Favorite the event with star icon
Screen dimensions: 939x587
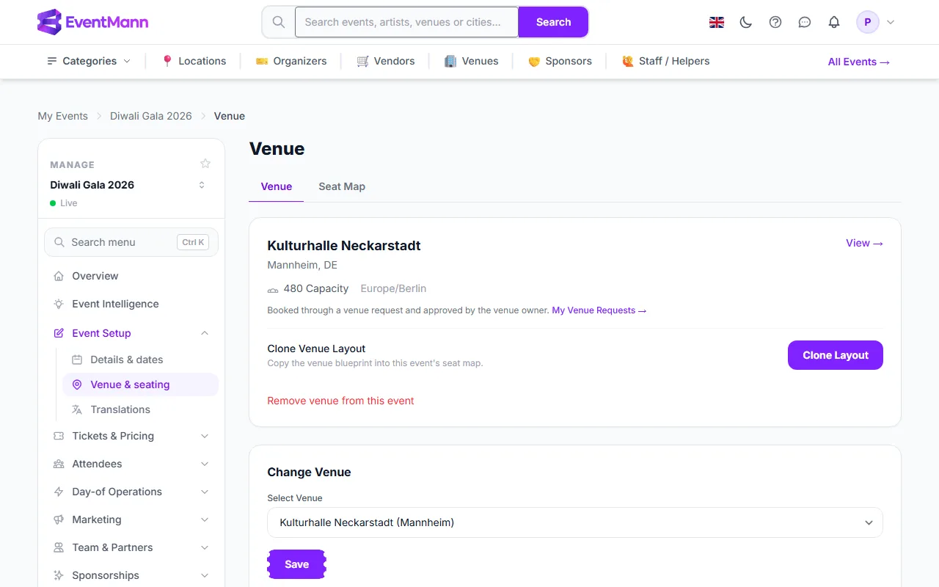pyautogui.click(x=205, y=164)
